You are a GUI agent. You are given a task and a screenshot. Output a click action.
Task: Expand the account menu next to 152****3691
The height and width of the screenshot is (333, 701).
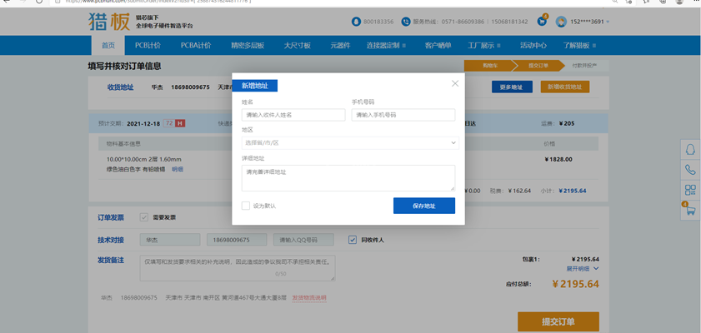pos(608,21)
